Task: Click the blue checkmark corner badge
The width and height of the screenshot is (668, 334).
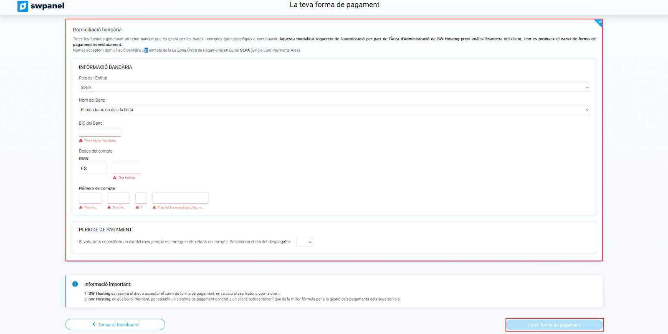Action: 599,22
